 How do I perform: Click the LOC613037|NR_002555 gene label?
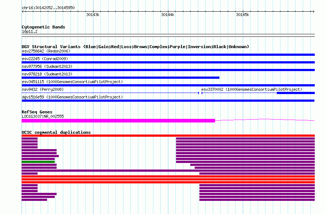pyautogui.click(x=43, y=116)
